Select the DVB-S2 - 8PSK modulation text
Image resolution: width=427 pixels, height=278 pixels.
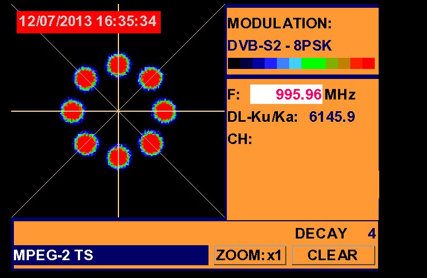point(279,46)
